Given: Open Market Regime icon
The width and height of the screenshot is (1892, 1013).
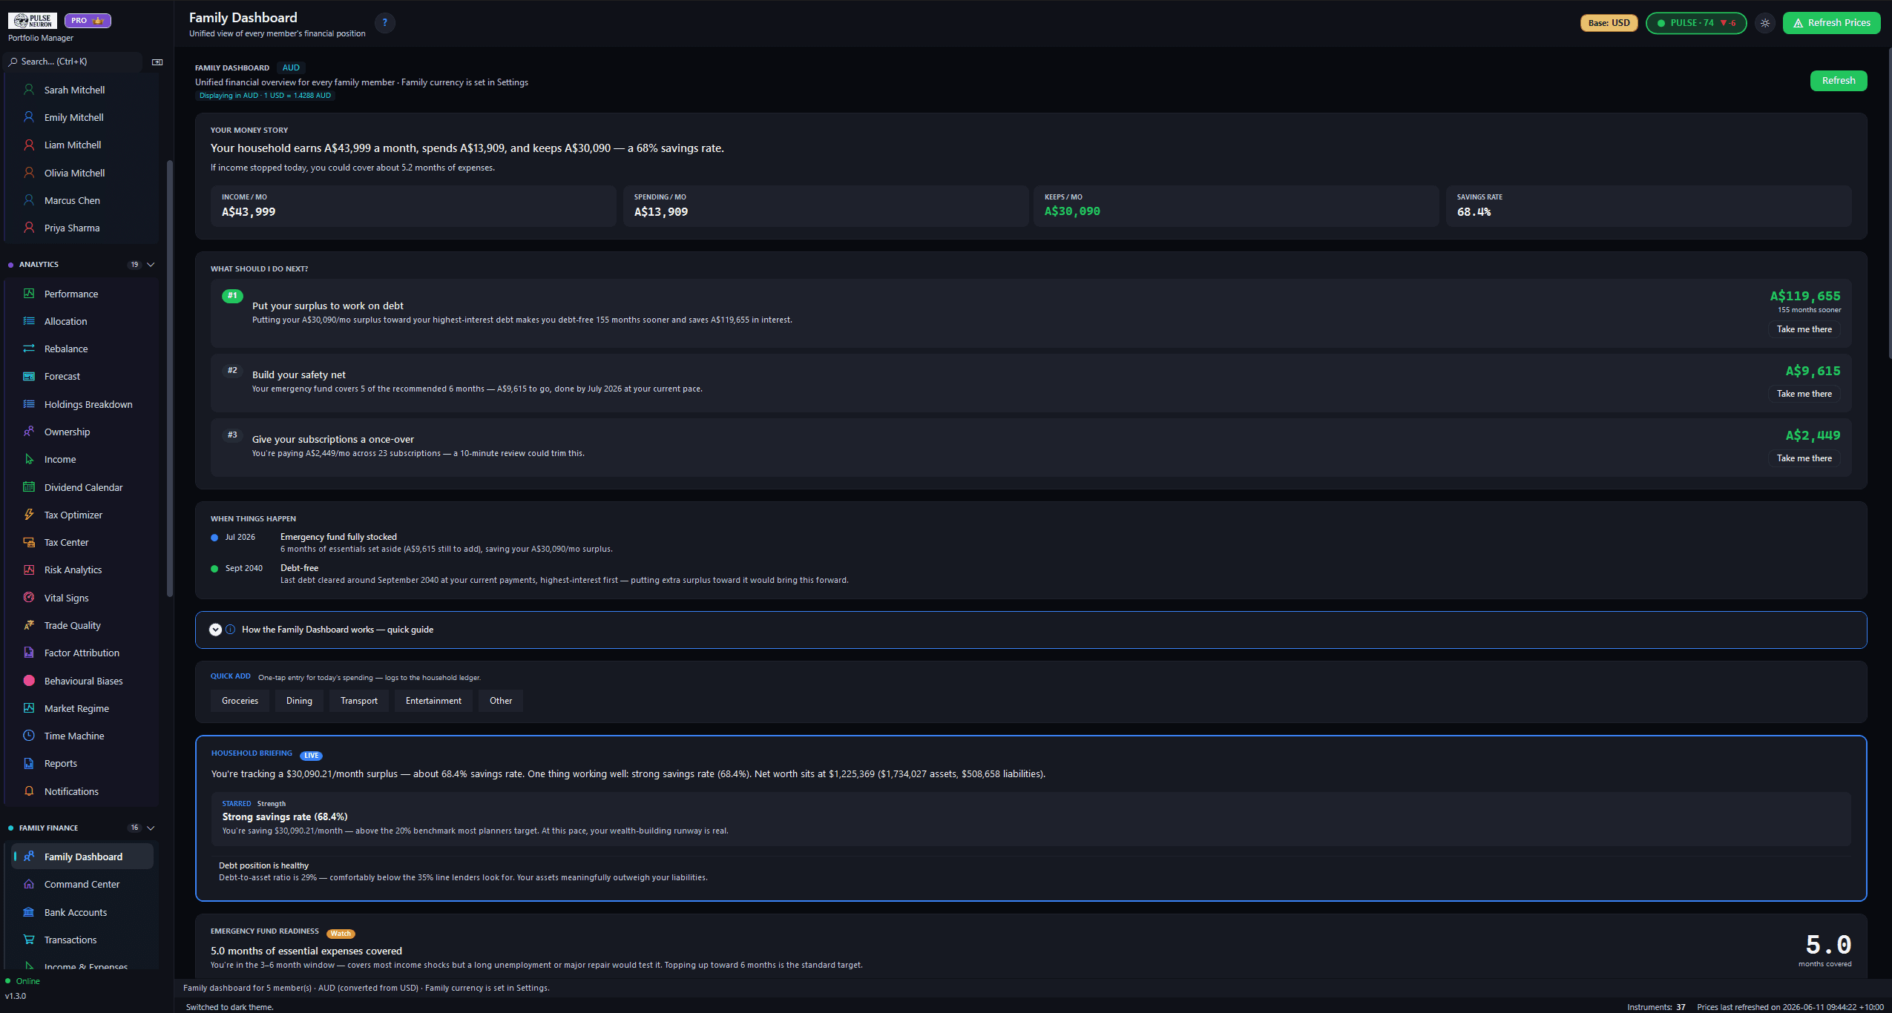Looking at the screenshot, I should tap(29, 708).
